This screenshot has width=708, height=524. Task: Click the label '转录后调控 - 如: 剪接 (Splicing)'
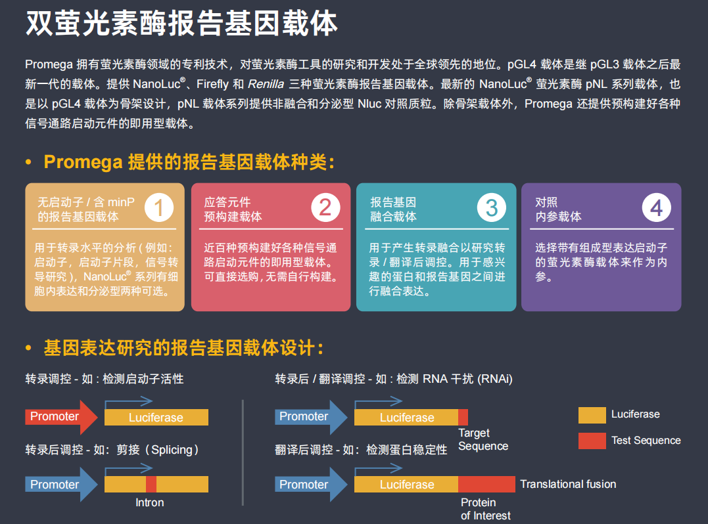112,450
